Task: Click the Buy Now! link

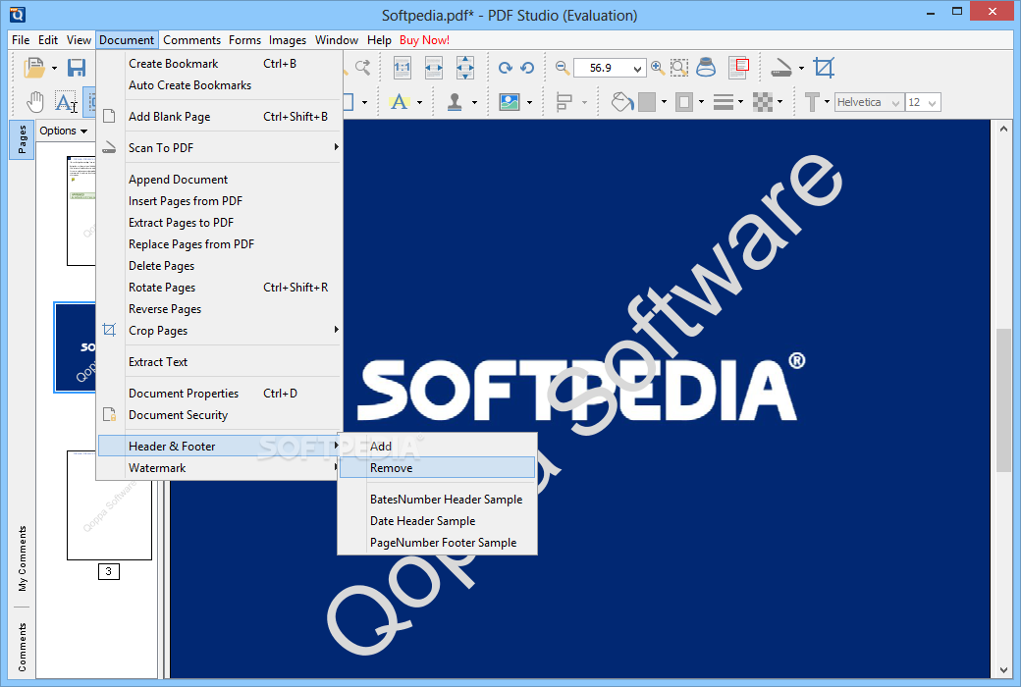Action: point(424,39)
